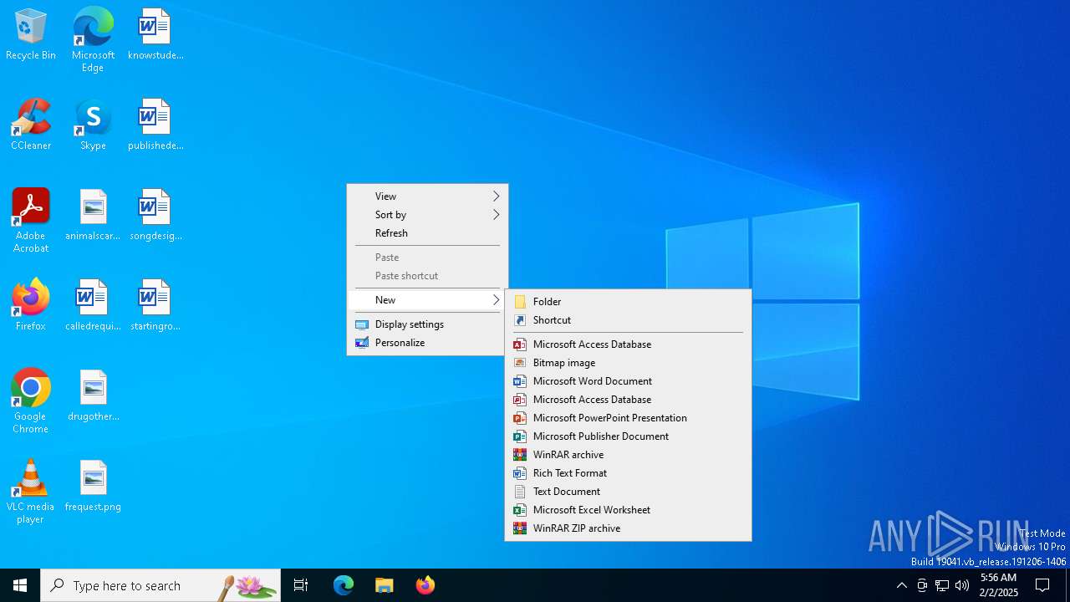Screen dimensions: 1070x602
Task: Select the songdesig... Word document icon
Action: 155,216
